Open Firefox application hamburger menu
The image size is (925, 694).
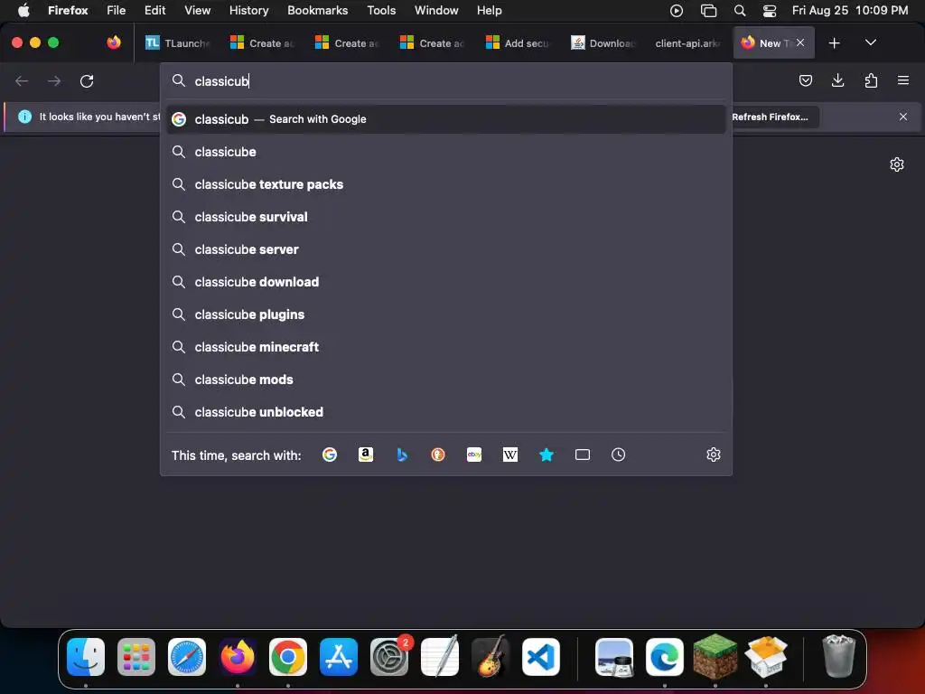pos(903,80)
